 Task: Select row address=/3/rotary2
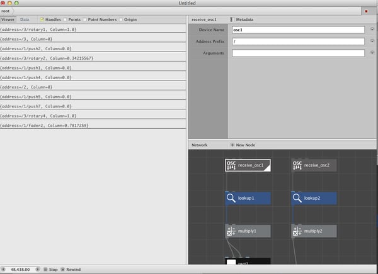click(x=93, y=58)
